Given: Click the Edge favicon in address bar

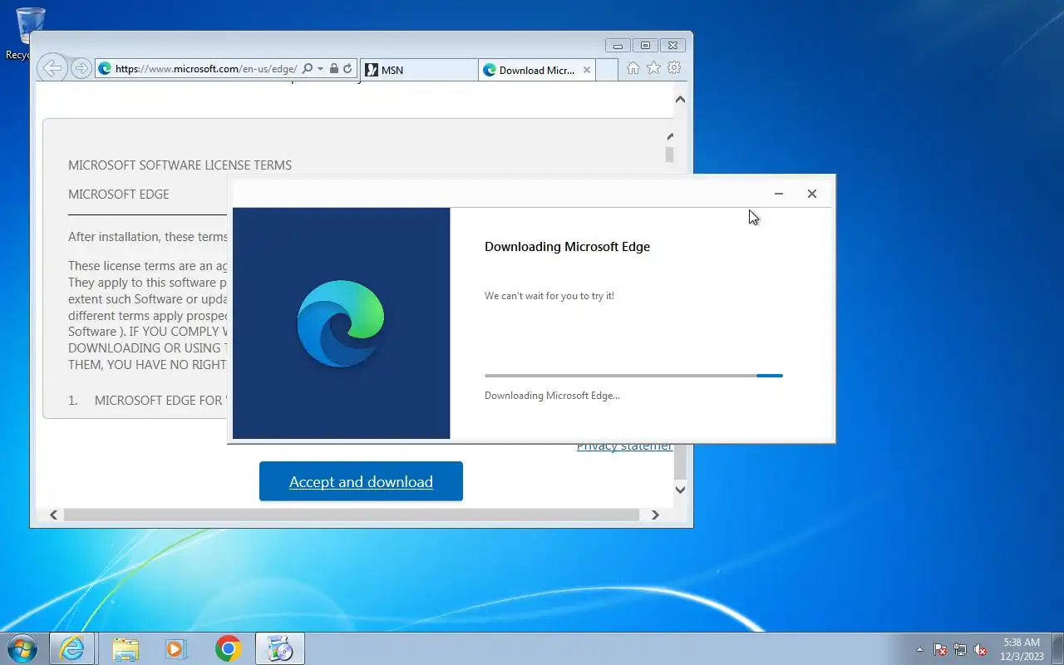Looking at the screenshot, I should click(105, 69).
